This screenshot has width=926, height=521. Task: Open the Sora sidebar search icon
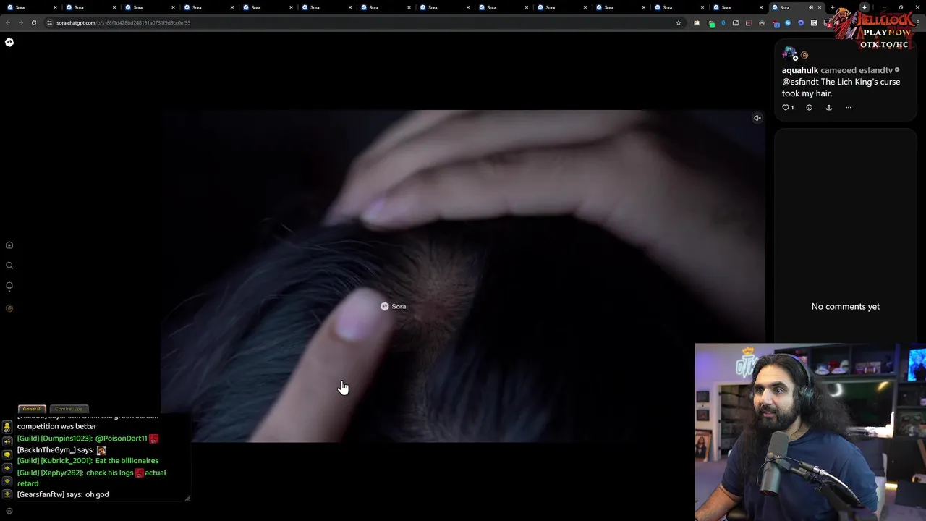[x=9, y=266]
